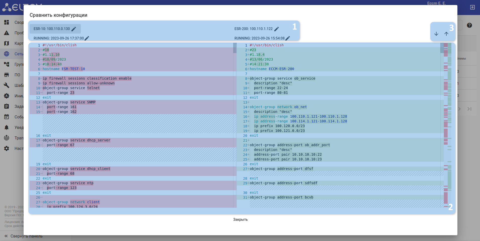Click the logout icon in the top bar
This screenshot has width=480, height=241.
coord(472,7)
